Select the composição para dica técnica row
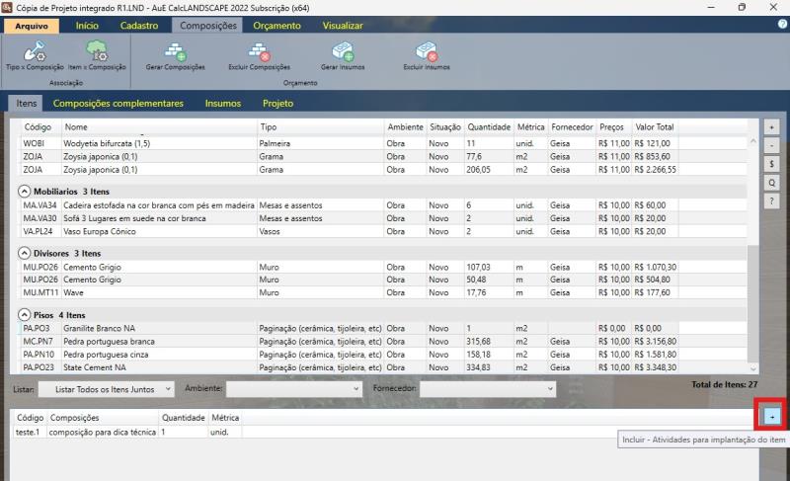 pos(128,433)
